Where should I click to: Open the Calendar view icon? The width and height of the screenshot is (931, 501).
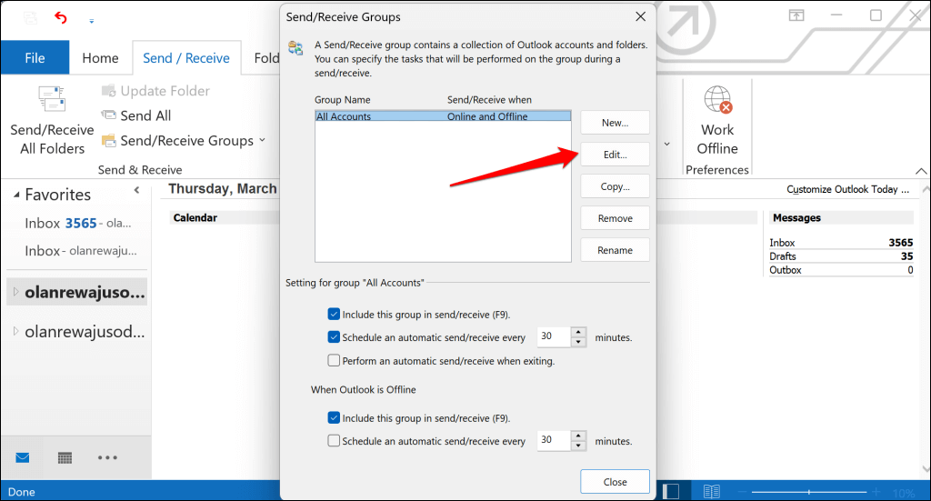pos(65,457)
